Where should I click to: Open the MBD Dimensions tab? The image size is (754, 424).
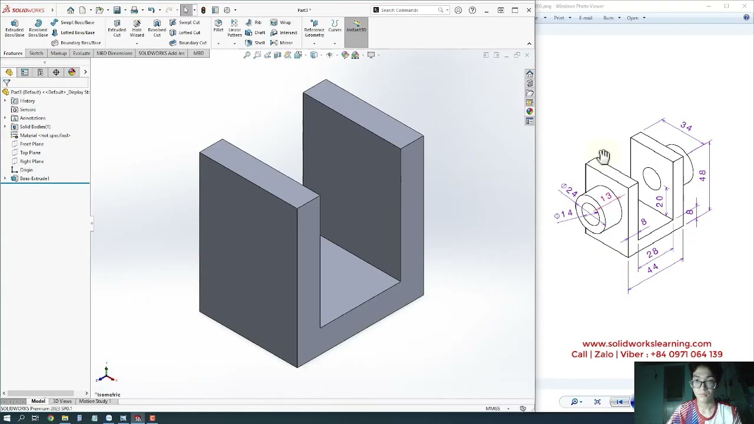click(114, 54)
